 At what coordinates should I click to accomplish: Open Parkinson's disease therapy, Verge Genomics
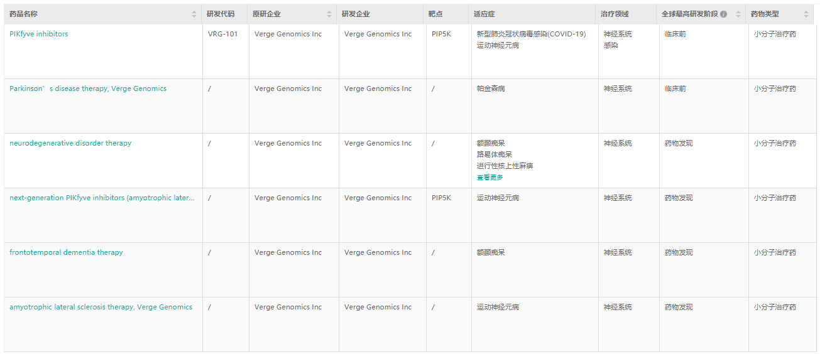click(88, 88)
